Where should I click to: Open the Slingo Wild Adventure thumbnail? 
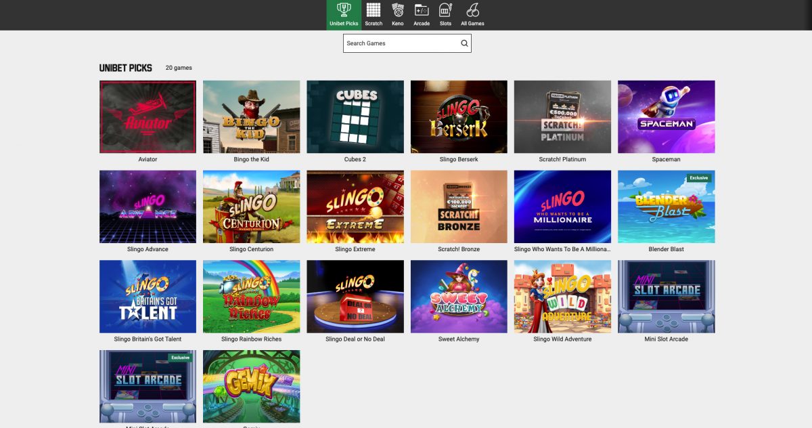click(x=562, y=297)
